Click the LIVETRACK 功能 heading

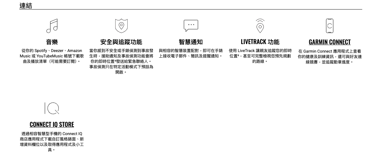(x=260, y=42)
